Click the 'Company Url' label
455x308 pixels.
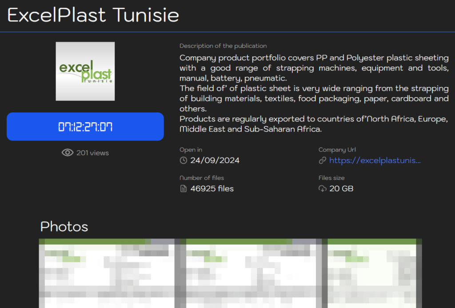(x=337, y=150)
